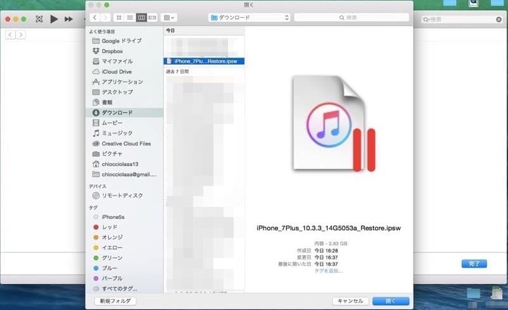Click iTunes back navigation arrow
The image size is (508, 310).
point(10,35)
